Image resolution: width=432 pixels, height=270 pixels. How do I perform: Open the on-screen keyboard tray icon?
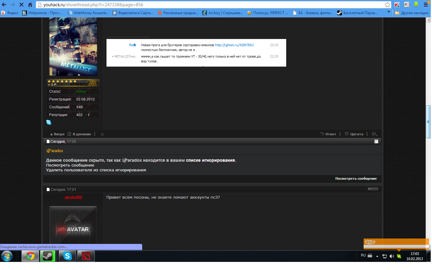click(370, 256)
